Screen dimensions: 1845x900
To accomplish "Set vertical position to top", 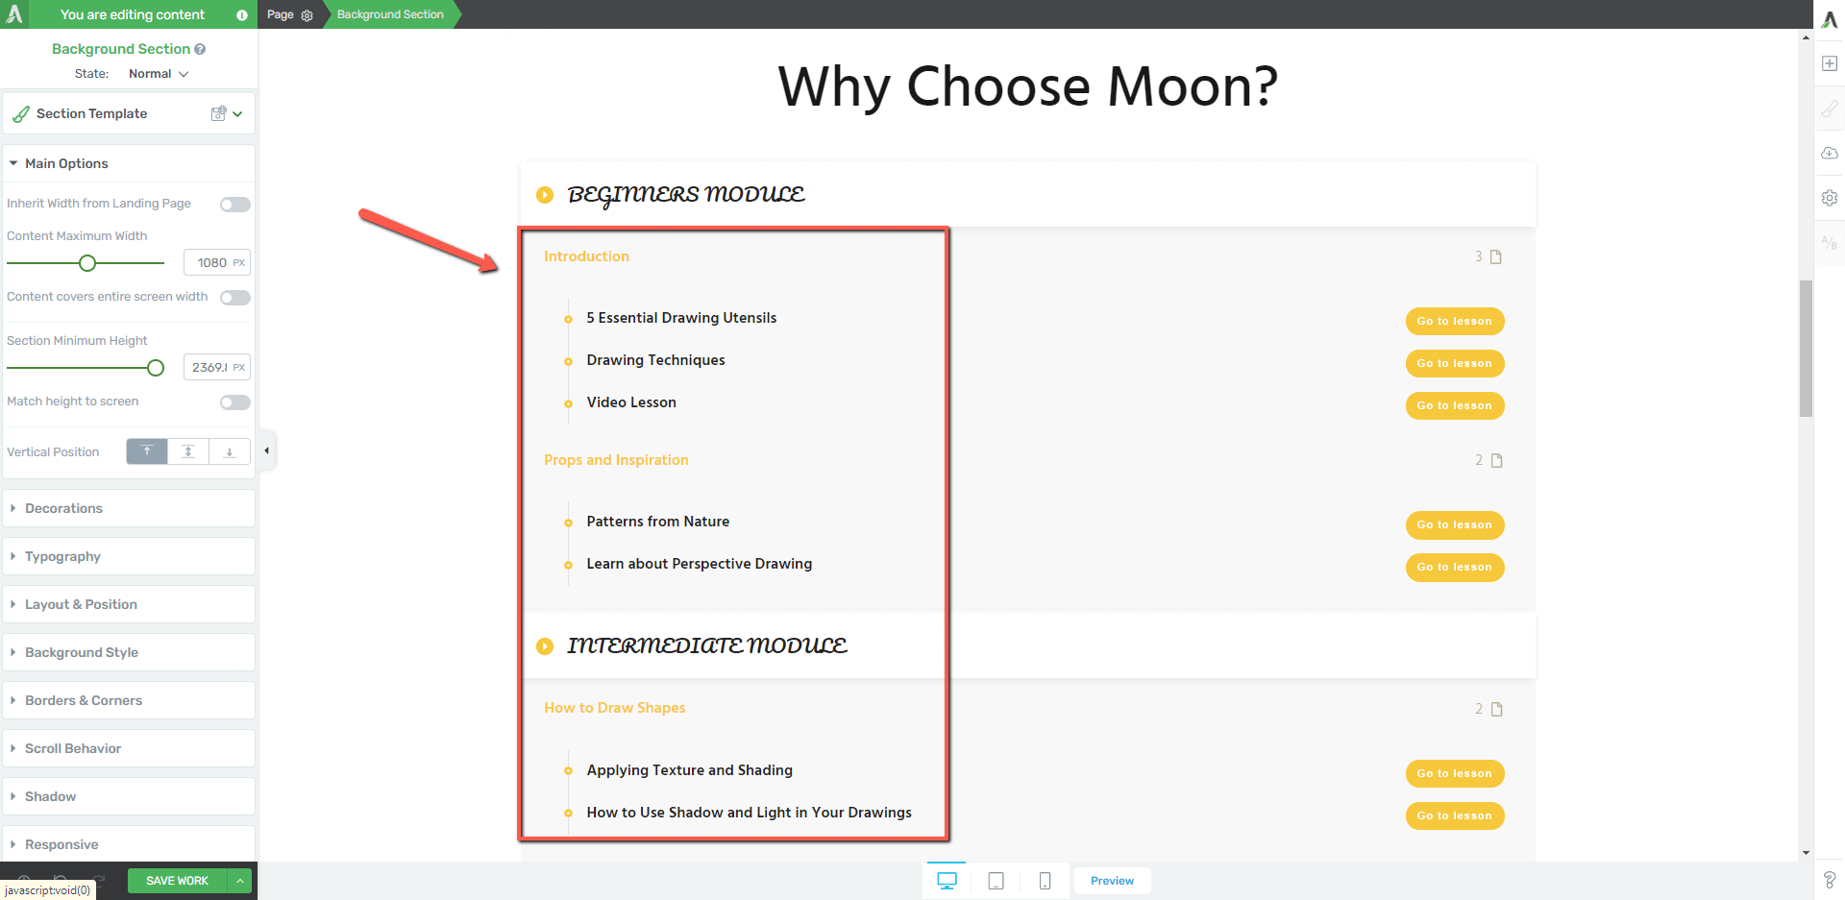I will 147,451.
